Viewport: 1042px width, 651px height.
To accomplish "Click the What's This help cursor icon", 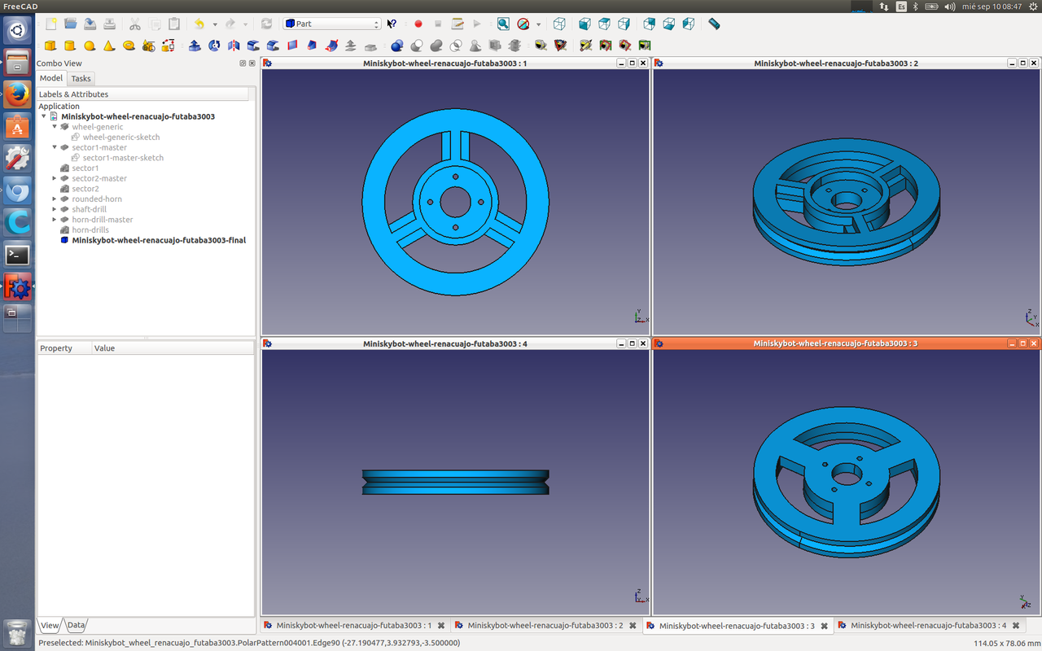I will [392, 24].
